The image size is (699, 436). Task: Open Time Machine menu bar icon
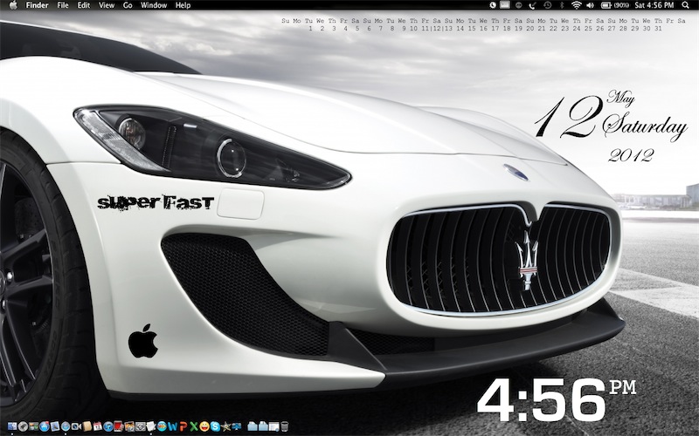pyautogui.click(x=548, y=5)
